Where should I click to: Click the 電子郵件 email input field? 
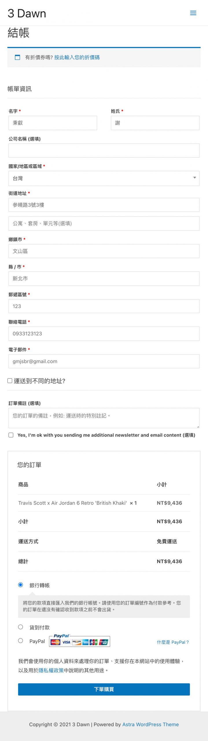(104, 361)
